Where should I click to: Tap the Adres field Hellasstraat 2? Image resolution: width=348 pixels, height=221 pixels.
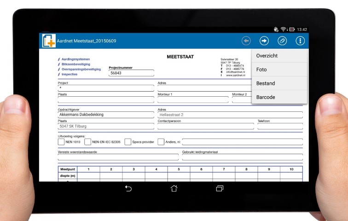pyautogui.click(x=230, y=115)
